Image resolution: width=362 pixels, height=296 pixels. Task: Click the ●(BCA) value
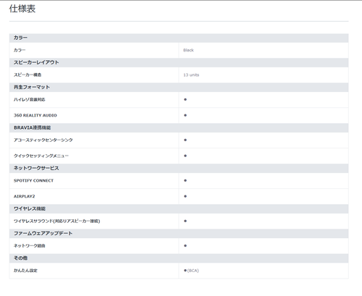tap(191, 271)
